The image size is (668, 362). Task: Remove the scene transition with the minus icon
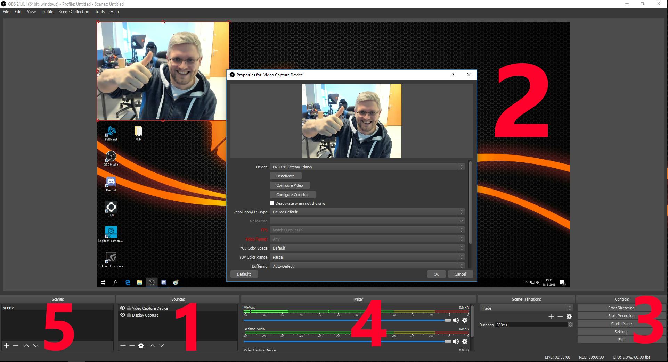pos(560,317)
